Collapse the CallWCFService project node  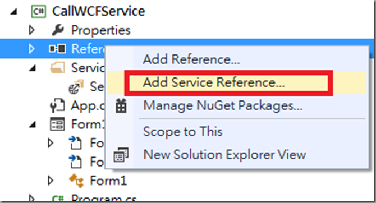click(x=14, y=12)
